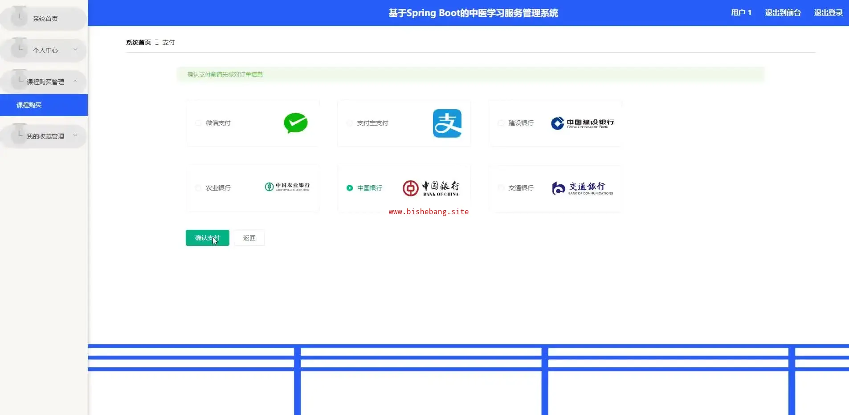Viewport: 849px width, 415px height.
Task: Click the 建设银行 label text
Action: pos(521,123)
